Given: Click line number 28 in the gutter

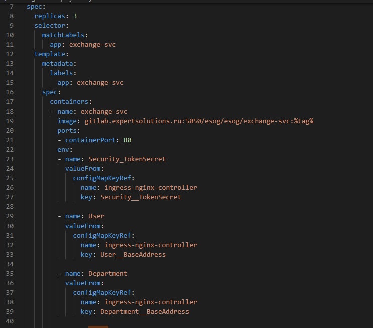Looking at the screenshot, I should coord(10,207).
